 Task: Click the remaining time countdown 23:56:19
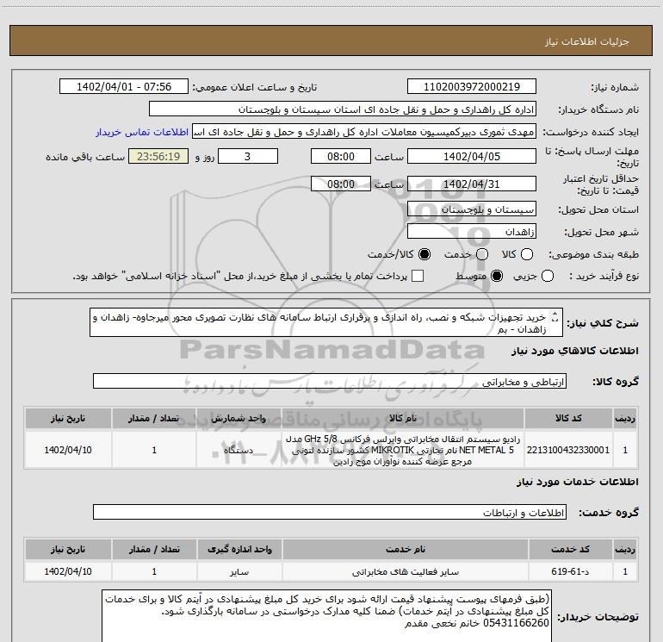[x=158, y=156]
